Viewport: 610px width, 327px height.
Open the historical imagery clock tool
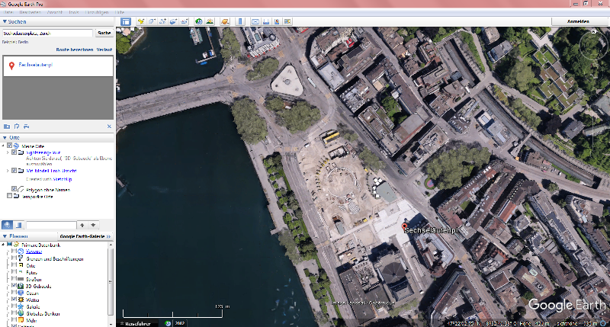click(x=197, y=21)
